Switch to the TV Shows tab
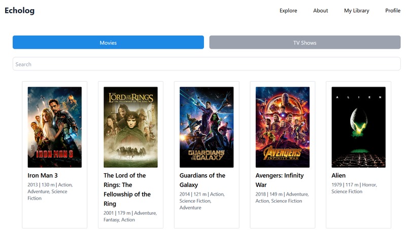The image size is (409, 230). coord(304,42)
